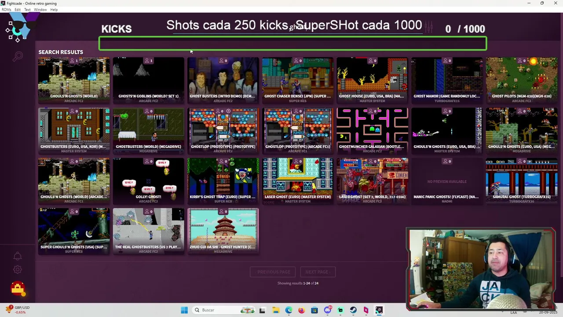The height and width of the screenshot is (317, 563).
Task: Select Ghostlop (Prototype) Arcade FC1 game
Action: point(298,131)
